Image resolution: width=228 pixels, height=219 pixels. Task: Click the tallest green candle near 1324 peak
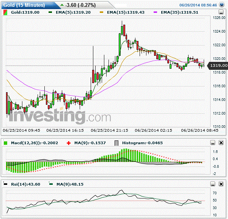click(120, 44)
